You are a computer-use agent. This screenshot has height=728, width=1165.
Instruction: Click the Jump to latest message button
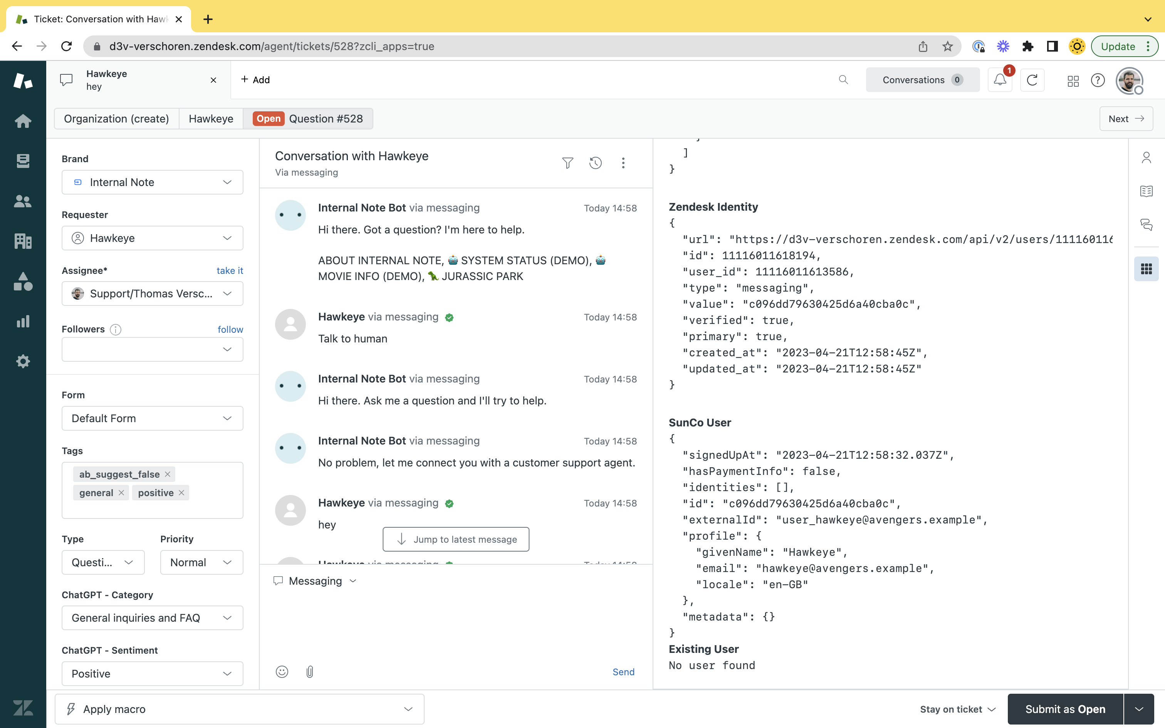click(455, 539)
